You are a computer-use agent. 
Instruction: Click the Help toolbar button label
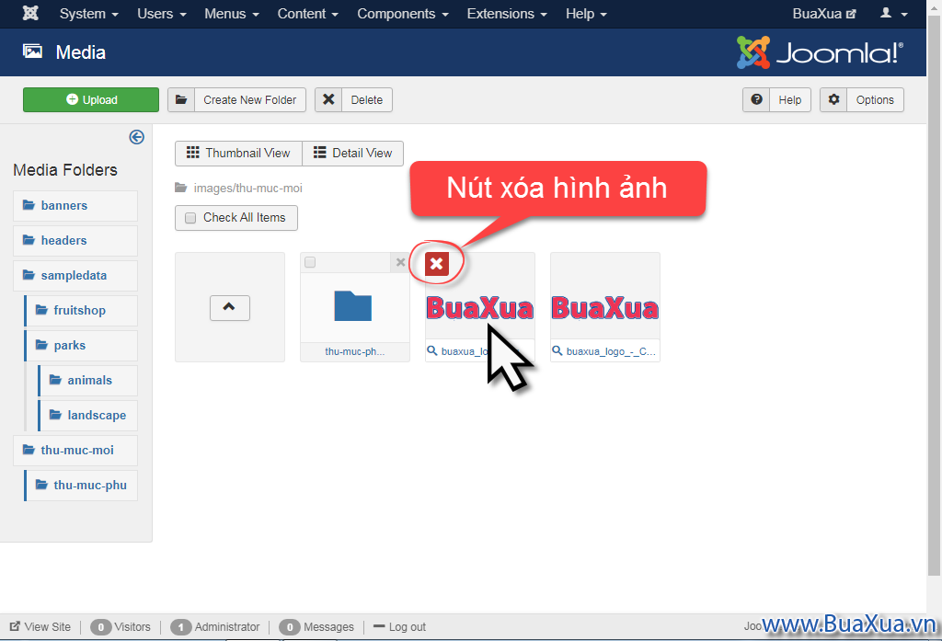click(790, 99)
